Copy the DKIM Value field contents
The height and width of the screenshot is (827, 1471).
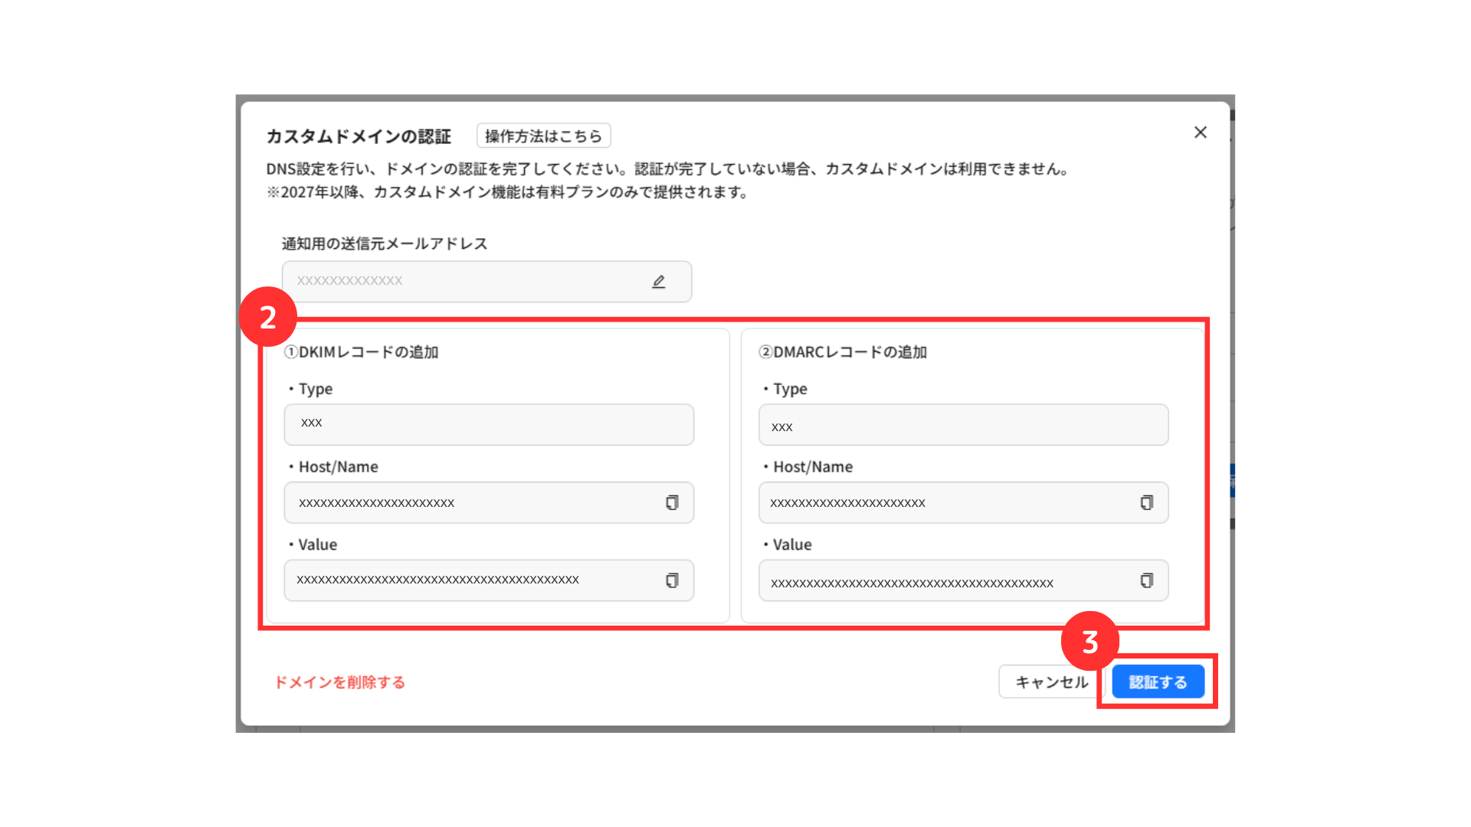click(672, 580)
